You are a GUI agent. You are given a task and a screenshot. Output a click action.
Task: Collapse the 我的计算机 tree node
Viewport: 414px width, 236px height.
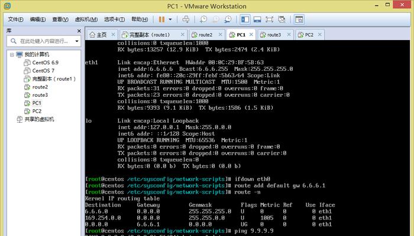tap(12, 55)
